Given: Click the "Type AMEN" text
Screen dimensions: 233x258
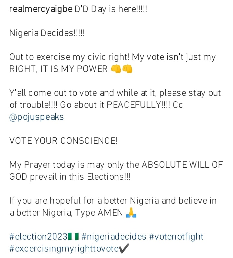Looking at the screenshot, I should (99, 213).
